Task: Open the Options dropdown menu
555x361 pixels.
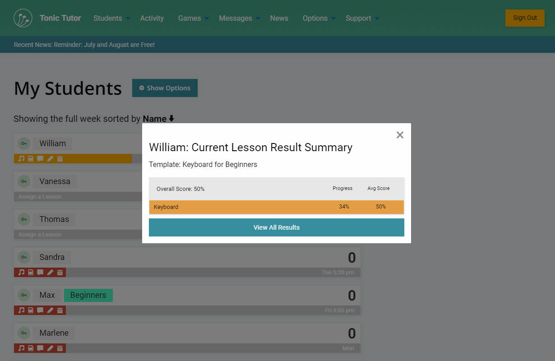Action: coord(319,19)
